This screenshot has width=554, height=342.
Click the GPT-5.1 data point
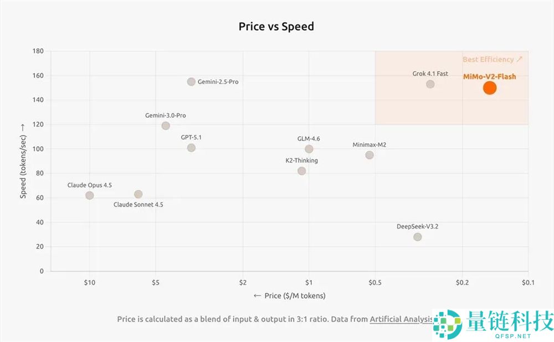click(191, 148)
